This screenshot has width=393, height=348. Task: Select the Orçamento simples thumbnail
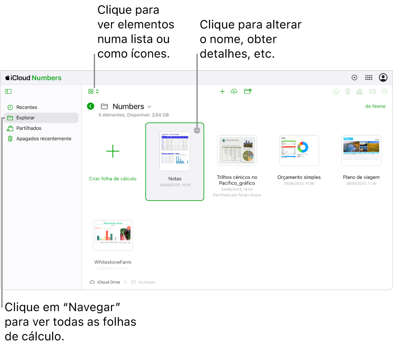tap(299, 150)
